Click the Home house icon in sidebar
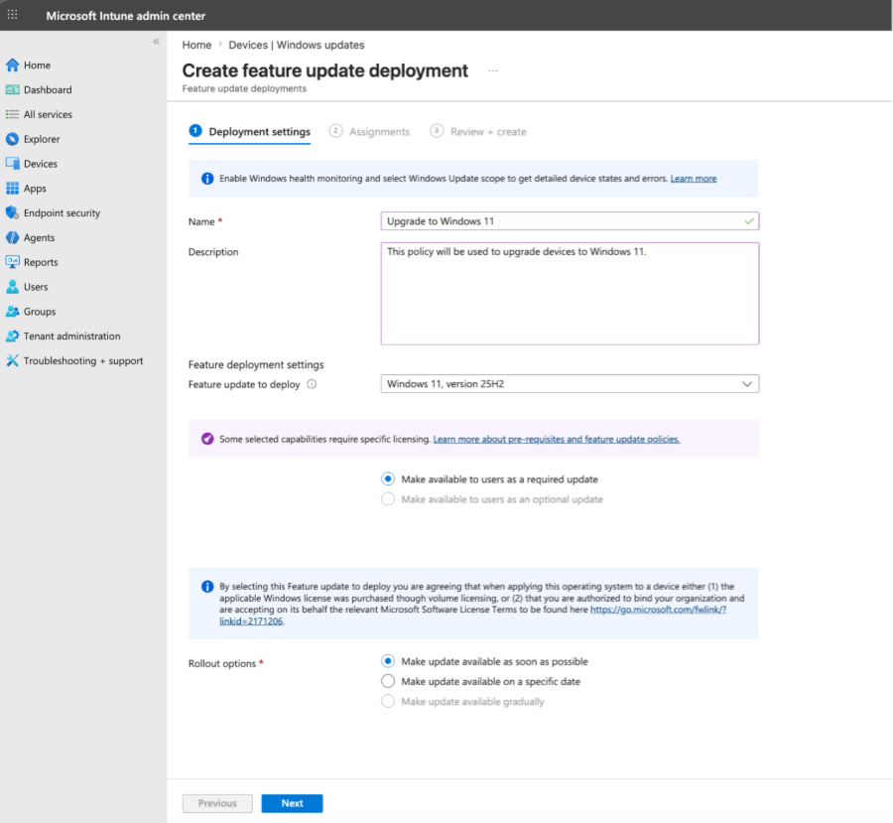The height and width of the screenshot is (823, 893). [x=13, y=65]
